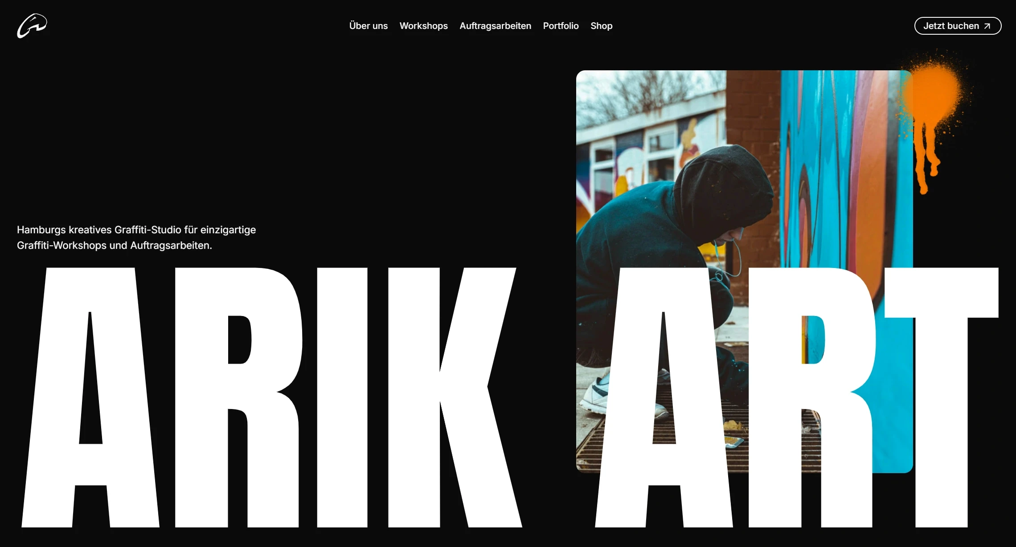Click the giant letter I in ARIK
This screenshot has height=547, width=1016.
342,397
